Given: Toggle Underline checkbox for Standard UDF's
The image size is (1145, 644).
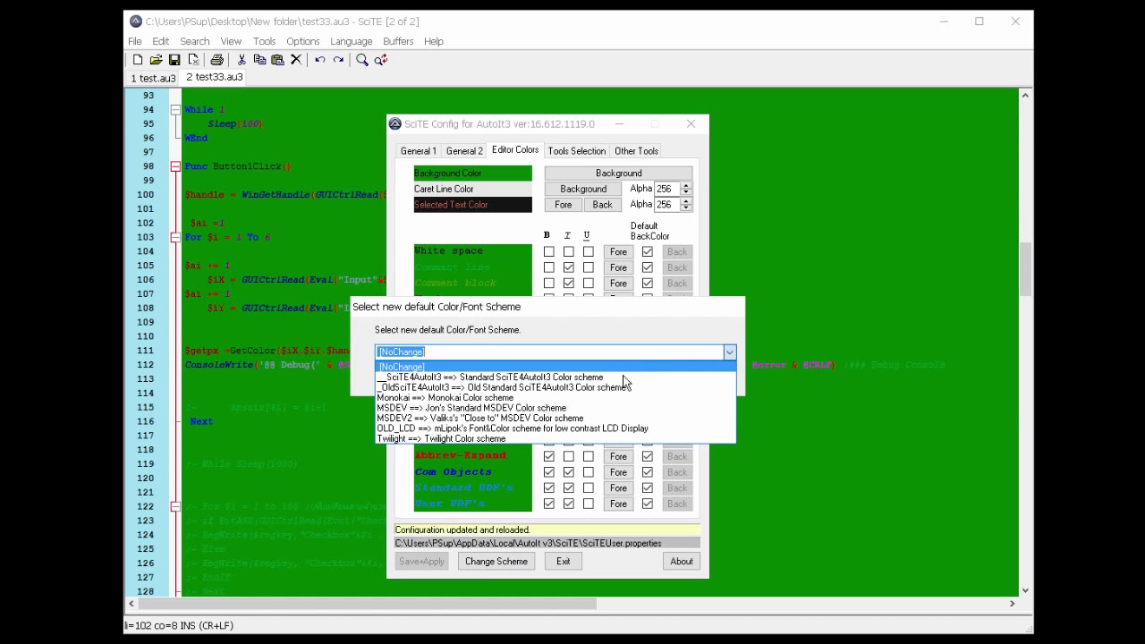Looking at the screenshot, I should point(589,488).
